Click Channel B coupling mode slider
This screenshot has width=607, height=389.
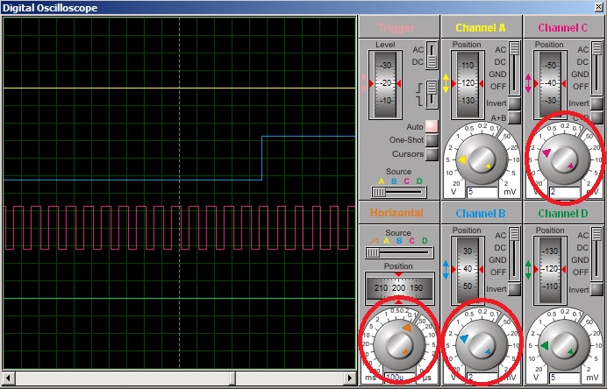pos(514,254)
